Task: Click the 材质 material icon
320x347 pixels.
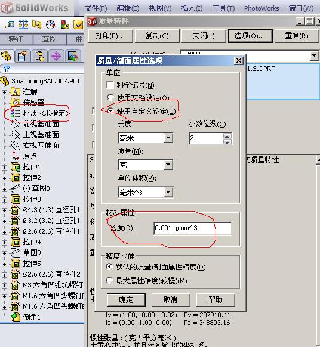Action: coord(16,113)
